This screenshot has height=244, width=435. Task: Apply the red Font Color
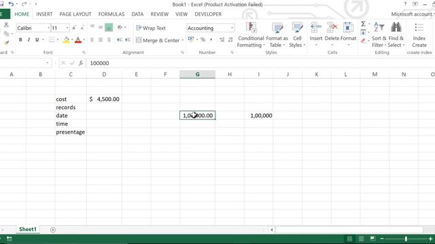coord(78,40)
